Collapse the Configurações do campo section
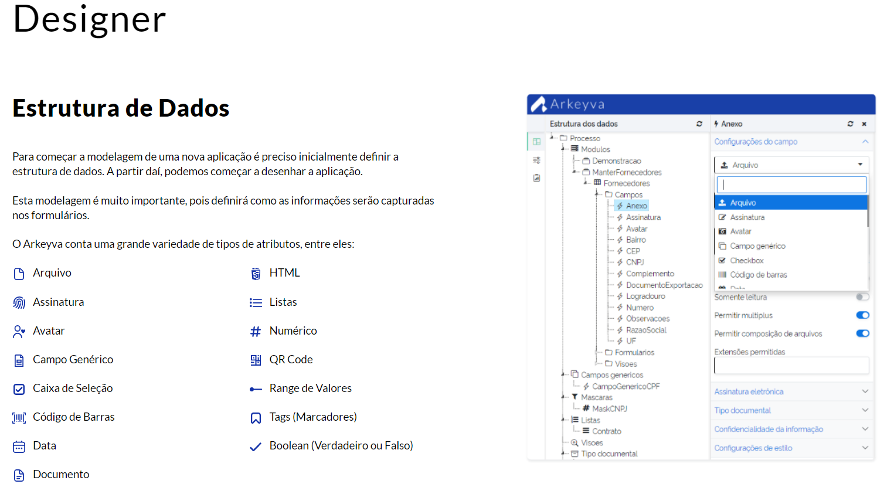This screenshot has height=484, width=894. pos(865,141)
